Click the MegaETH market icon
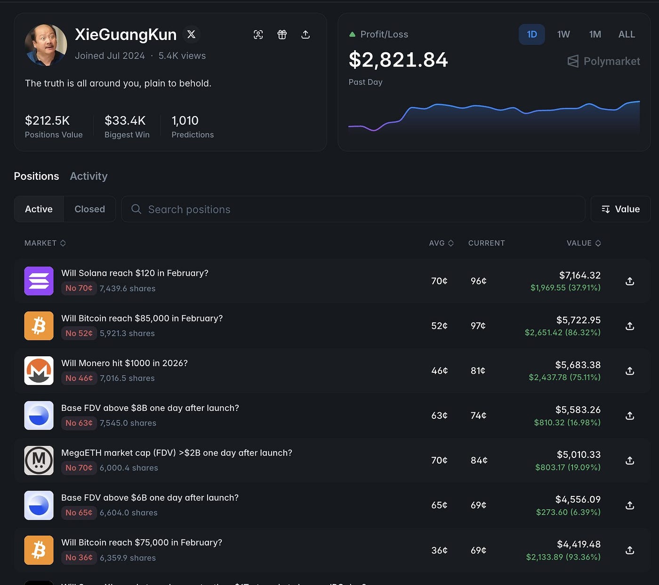The image size is (659, 585). tap(39, 460)
